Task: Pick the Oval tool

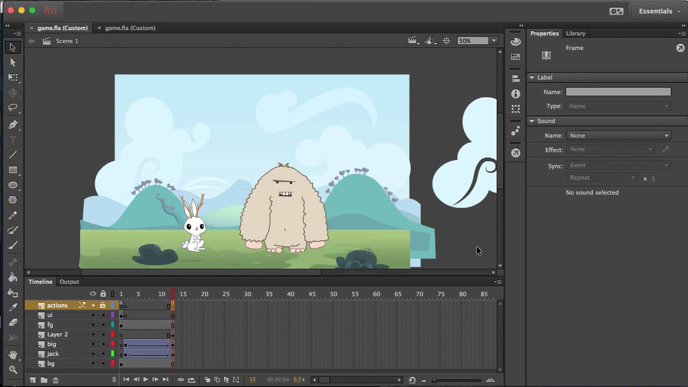Action: (x=13, y=185)
